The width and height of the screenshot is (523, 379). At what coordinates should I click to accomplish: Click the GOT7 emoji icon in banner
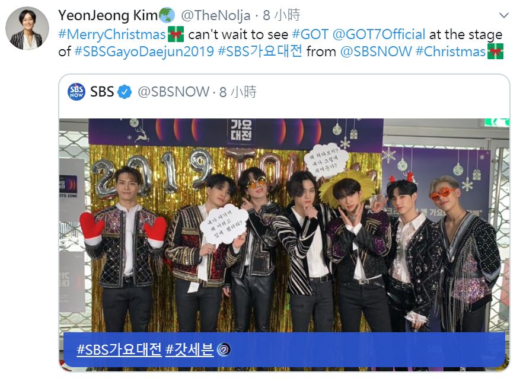click(224, 350)
